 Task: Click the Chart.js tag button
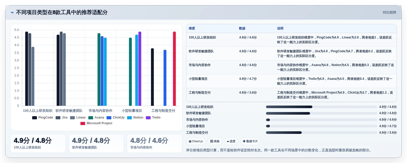196,141
